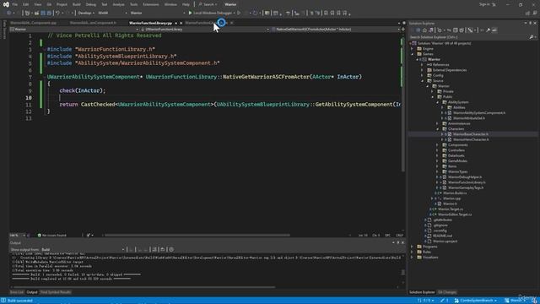Collapse the Source folder
The image size is (540, 304).
[422, 81]
